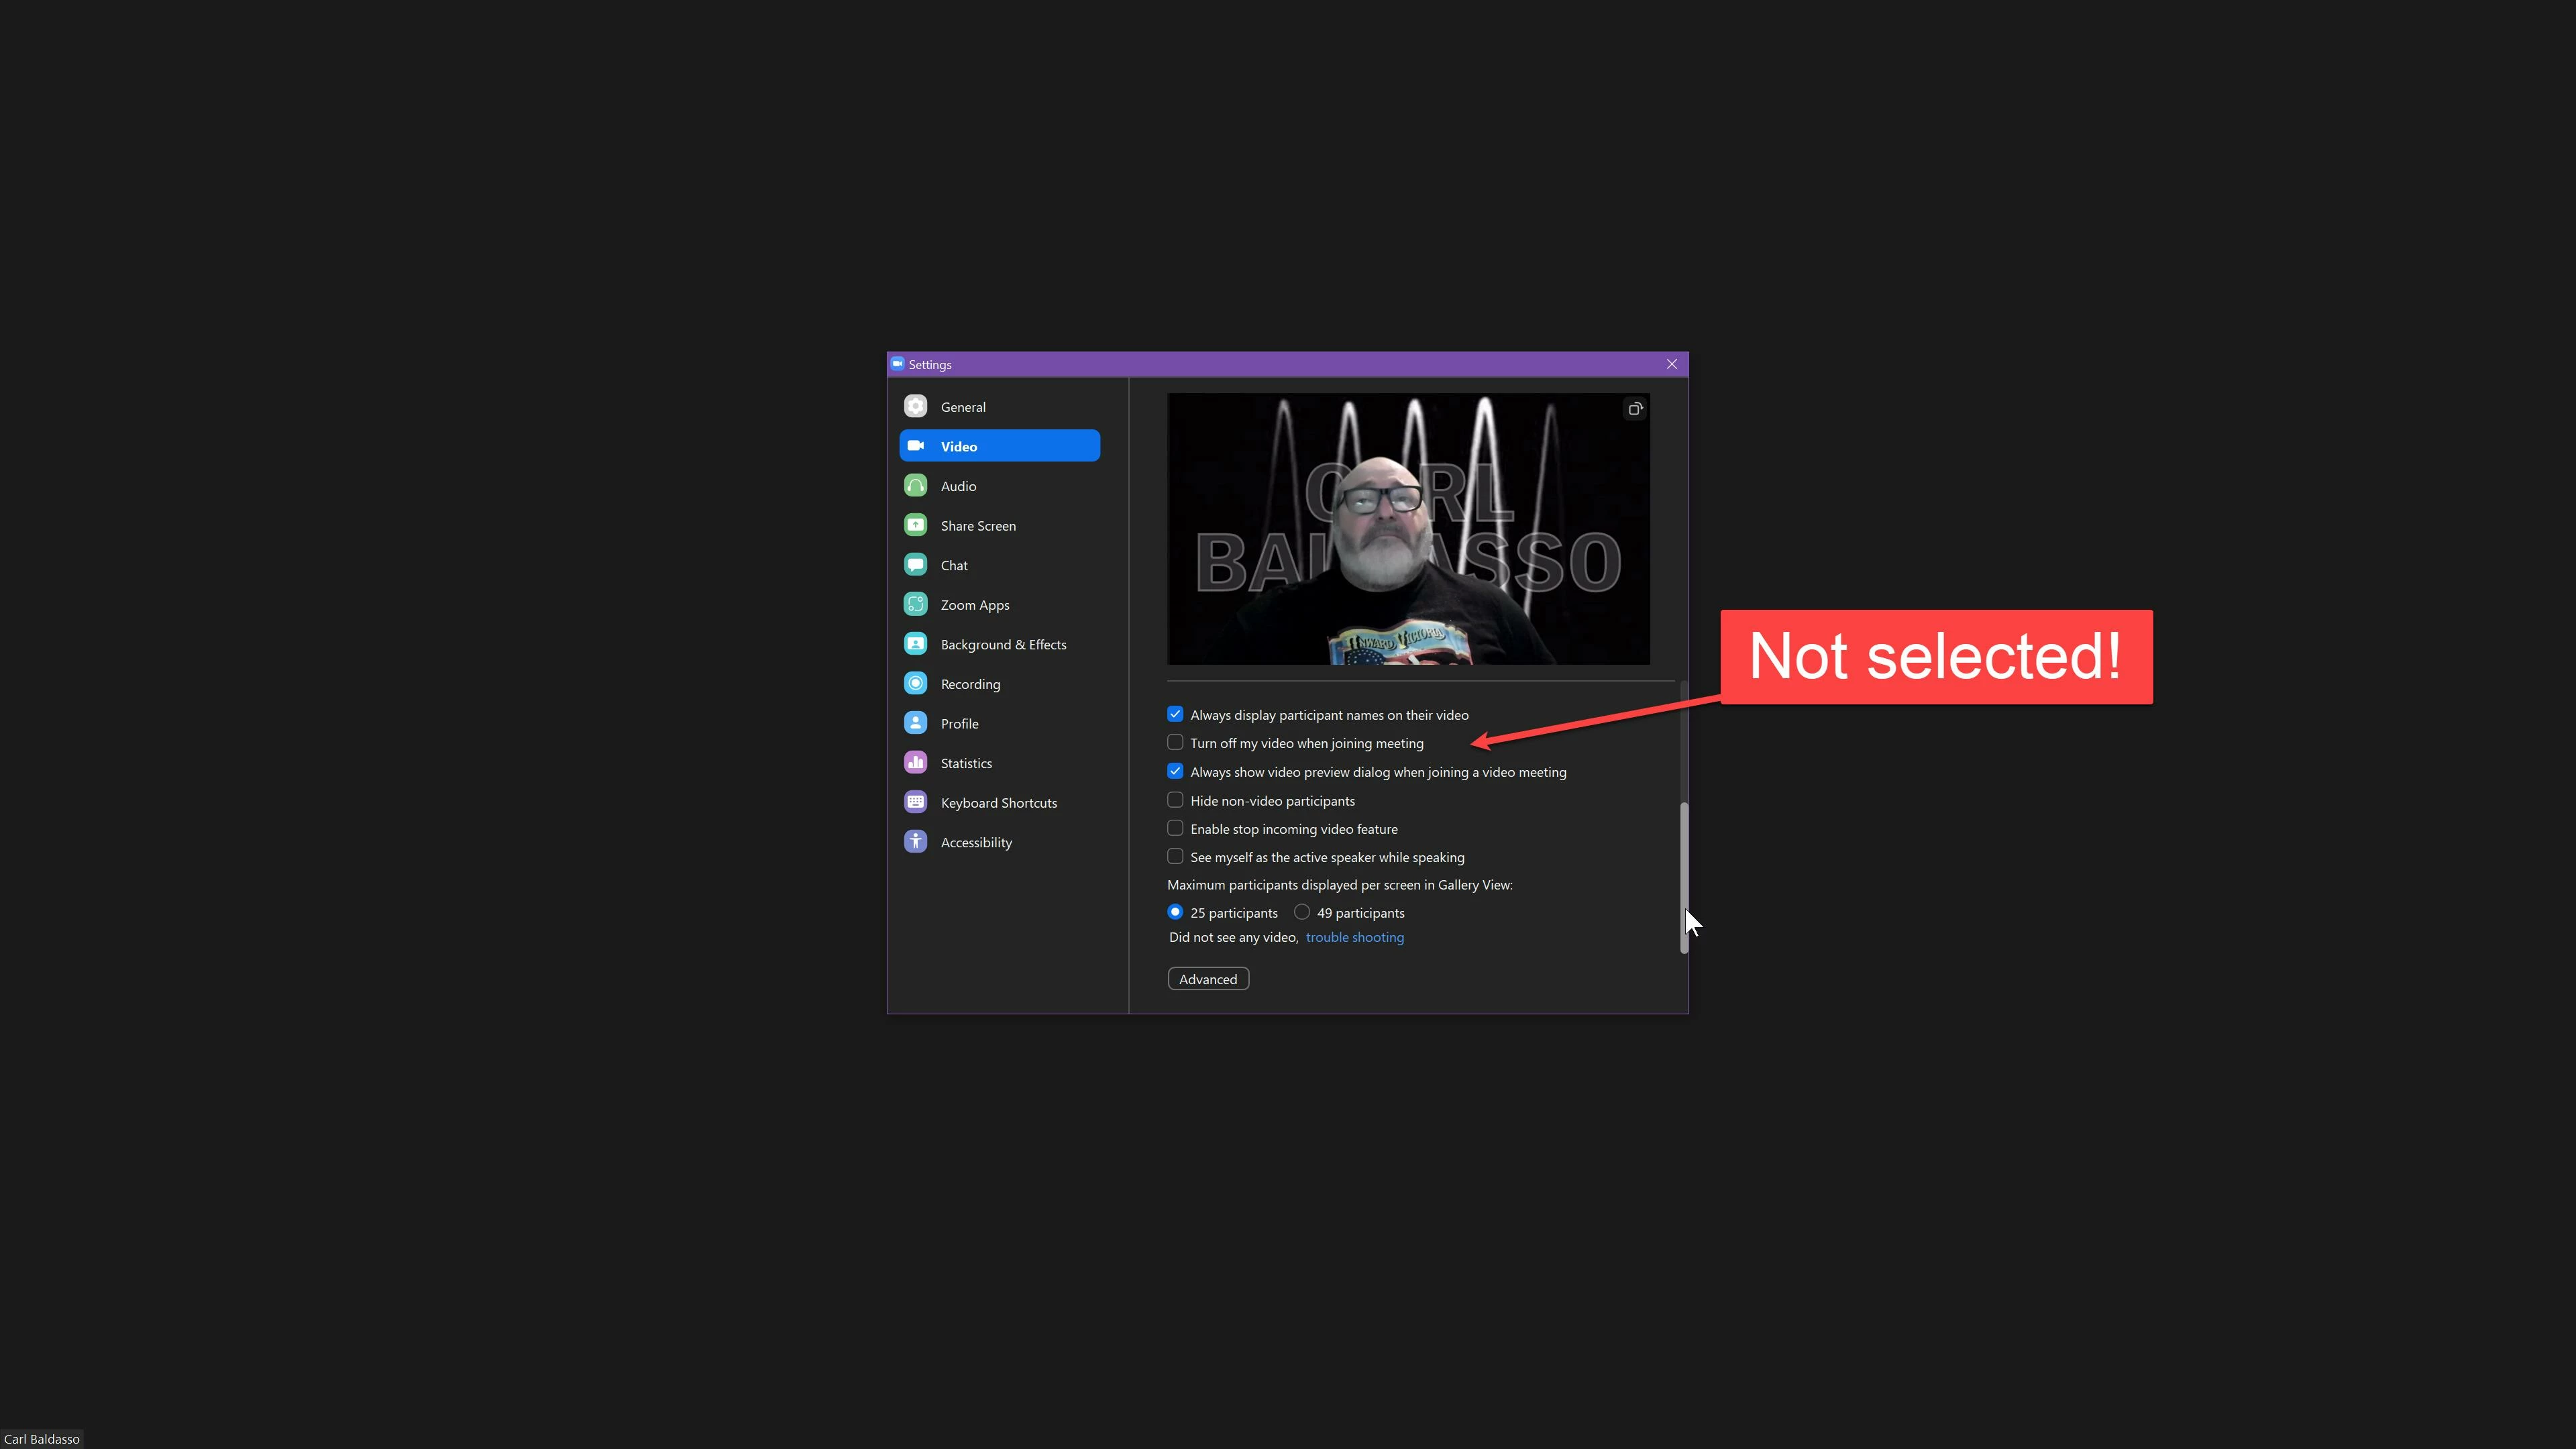Click the Share Screen sidebar icon

coord(915,525)
